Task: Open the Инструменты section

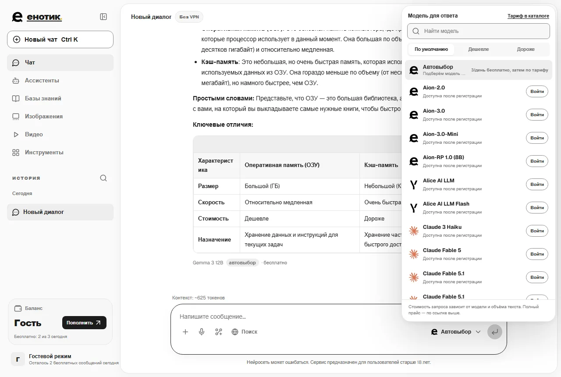Action: coord(60,153)
